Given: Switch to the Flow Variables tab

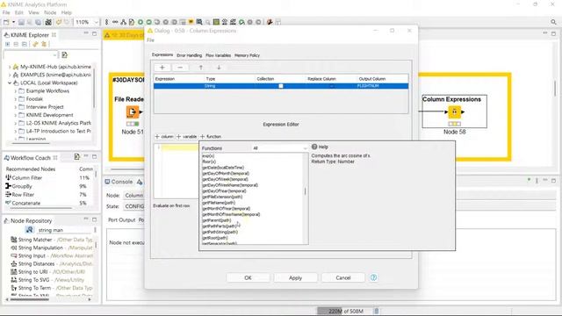Looking at the screenshot, I should pos(219,55).
